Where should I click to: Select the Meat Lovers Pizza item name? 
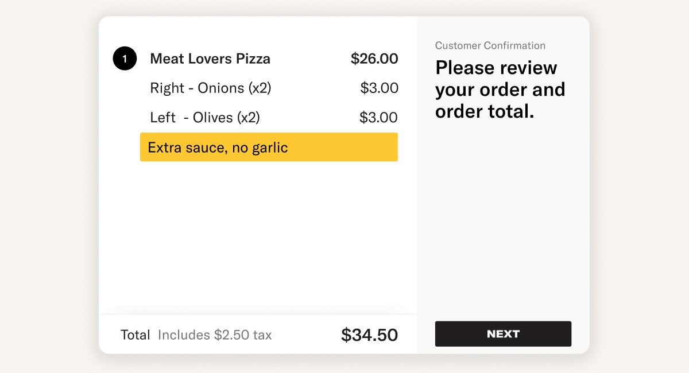[210, 59]
